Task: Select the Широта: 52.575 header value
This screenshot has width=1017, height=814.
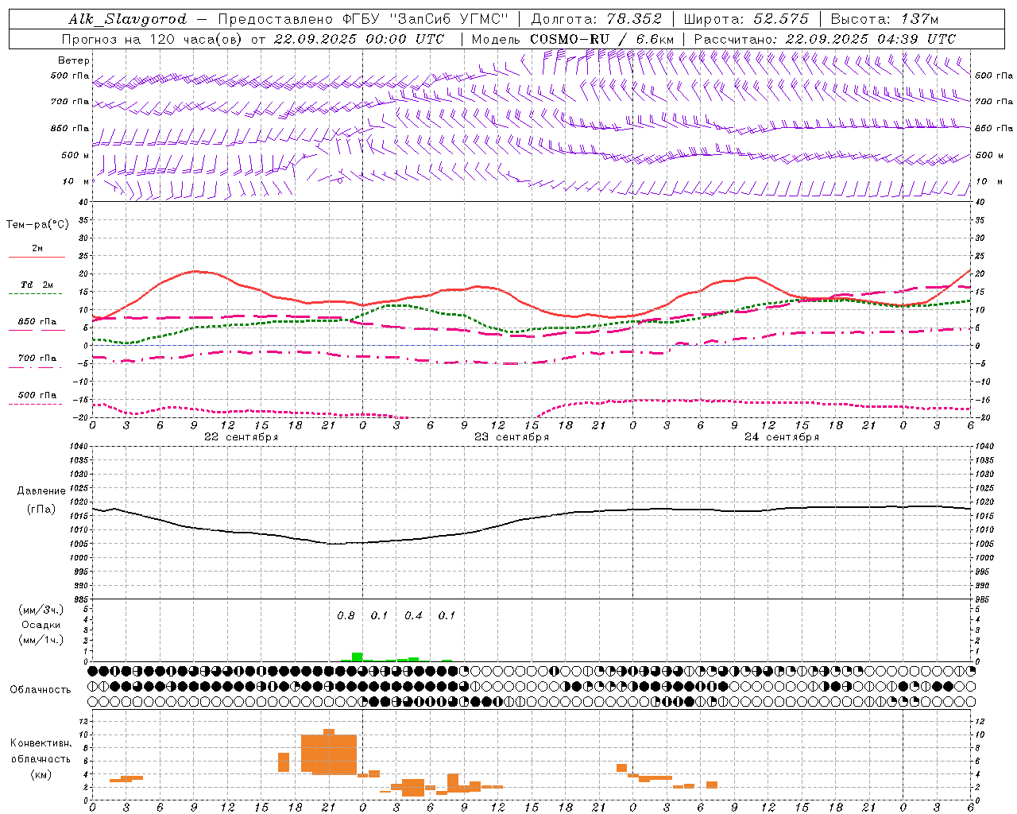Action: point(746,19)
